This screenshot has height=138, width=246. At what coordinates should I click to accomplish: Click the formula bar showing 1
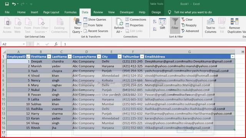click(154, 44)
